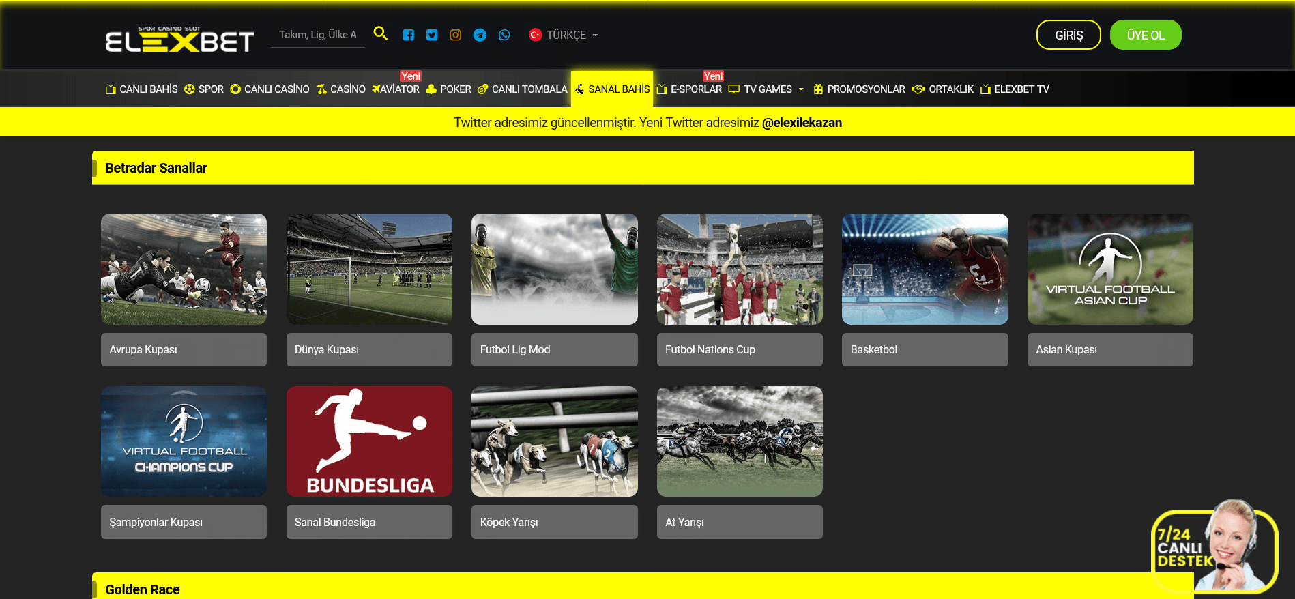The width and height of the screenshot is (1295, 599).
Task: Open the CASİNO menu item
Action: 340,89
